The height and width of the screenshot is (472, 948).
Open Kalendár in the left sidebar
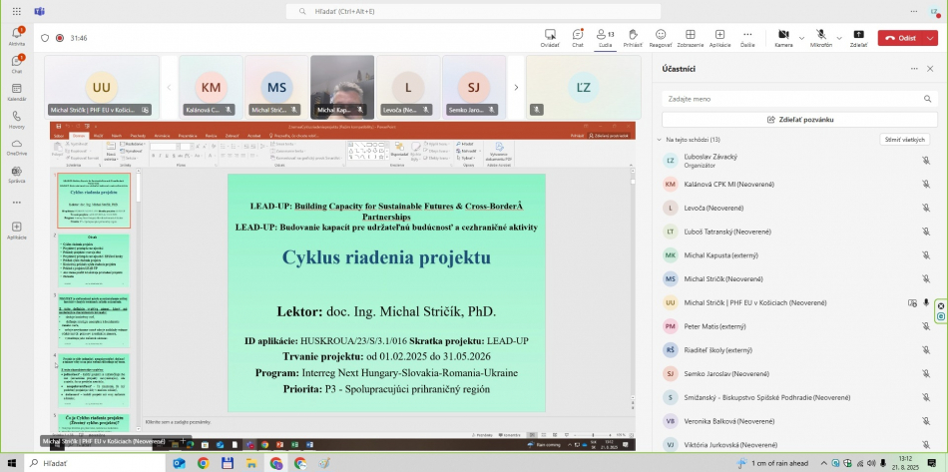(x=16, y=93)
